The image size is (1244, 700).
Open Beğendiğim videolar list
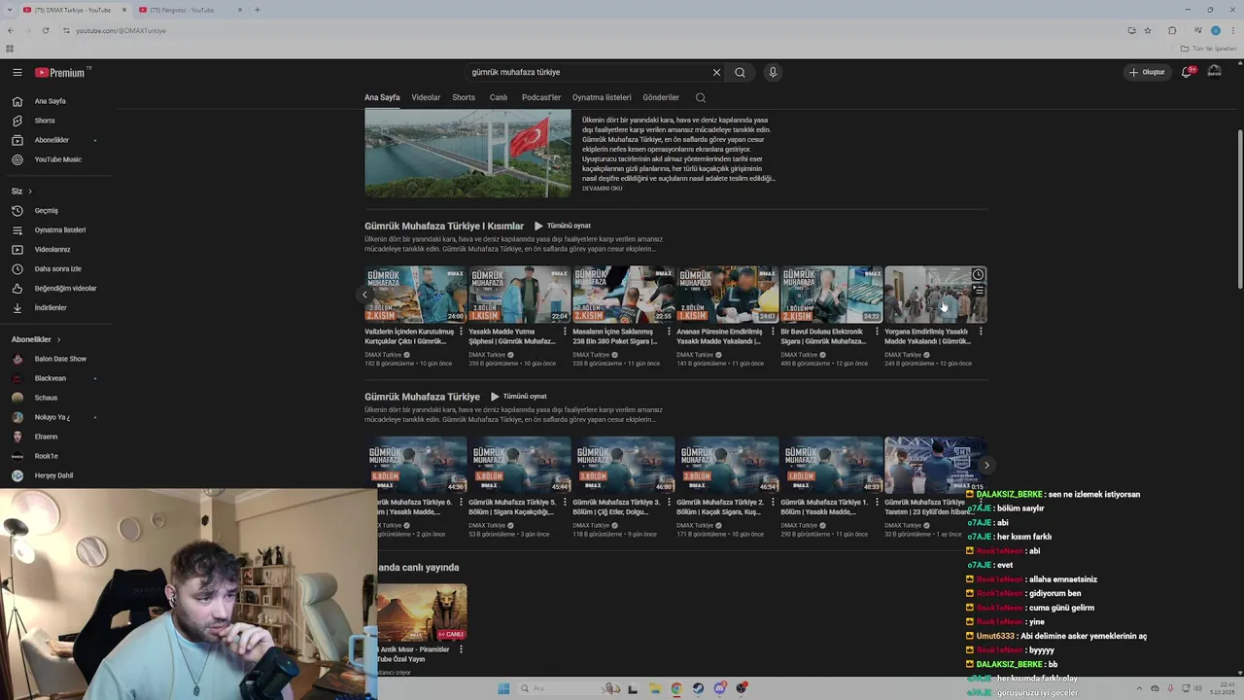tap(65, 288)
